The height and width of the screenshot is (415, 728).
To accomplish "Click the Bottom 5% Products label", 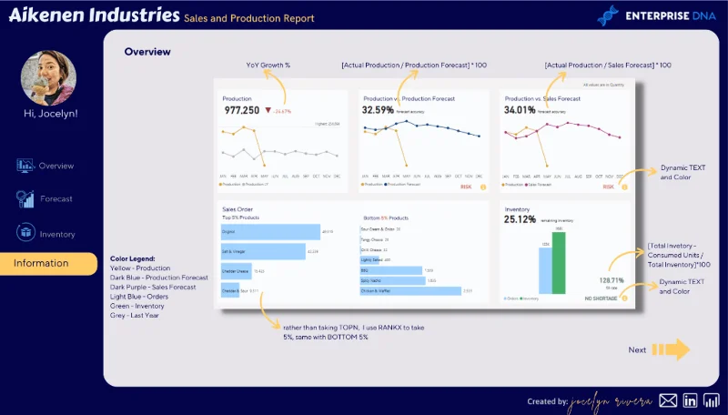I will (386, 218).
